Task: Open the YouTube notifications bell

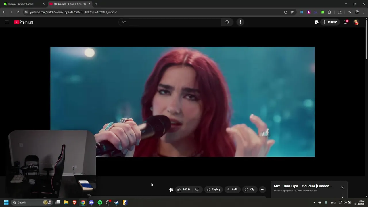Action: pos(346,22)
